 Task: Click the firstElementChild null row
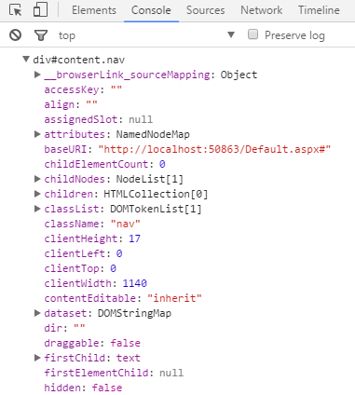pyautogui.click(x=114, y=373)
